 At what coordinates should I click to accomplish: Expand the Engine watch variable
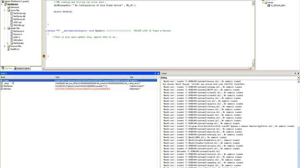click(x=2, y=81)
